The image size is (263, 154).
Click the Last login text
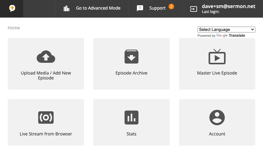(x=211, y=12)
